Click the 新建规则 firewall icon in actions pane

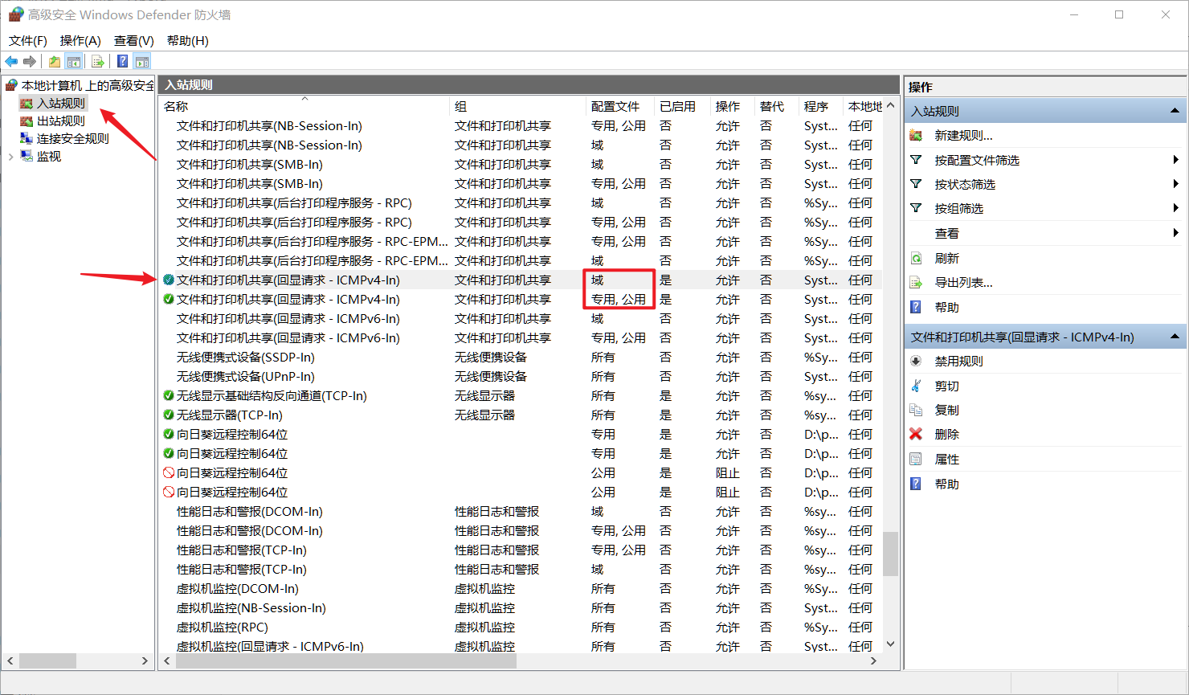(916, 135)
